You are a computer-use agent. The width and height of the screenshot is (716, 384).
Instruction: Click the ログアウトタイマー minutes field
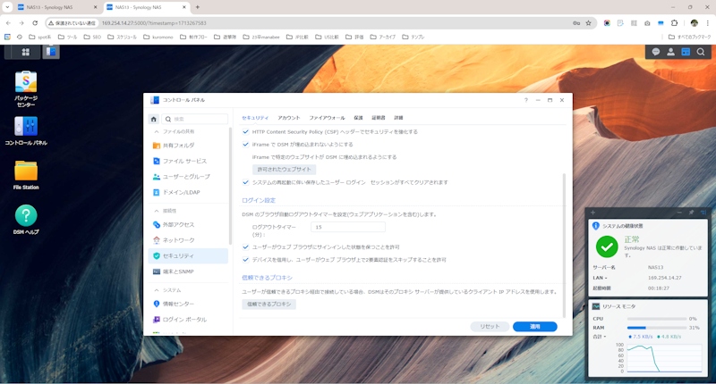348,227
